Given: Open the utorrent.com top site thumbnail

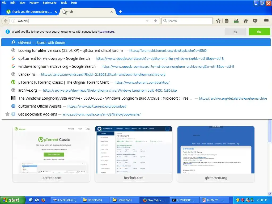Looking at the screenshot, I should coord(51,154).
